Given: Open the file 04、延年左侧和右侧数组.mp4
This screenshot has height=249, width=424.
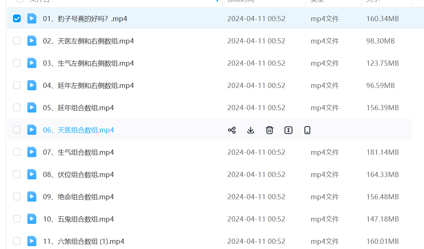Looking at the screenshot, I should (88, 85).
